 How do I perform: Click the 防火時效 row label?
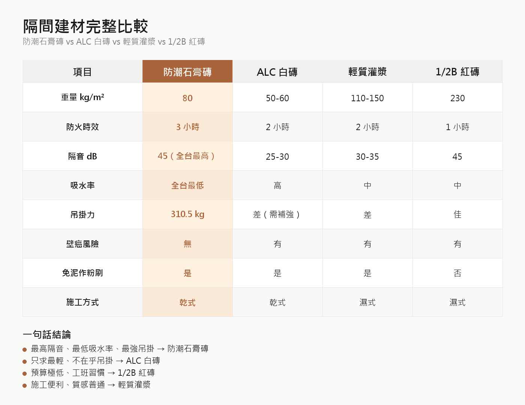[x=82, y=127]
